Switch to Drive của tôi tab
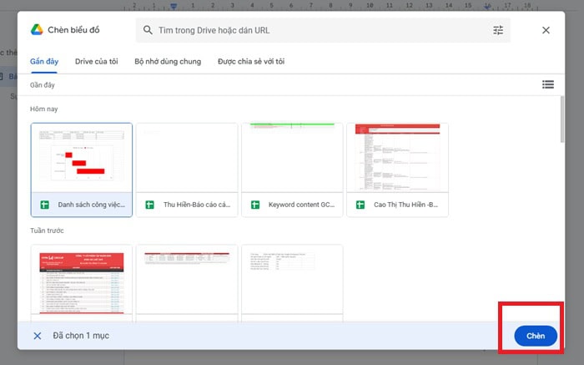 96,62
